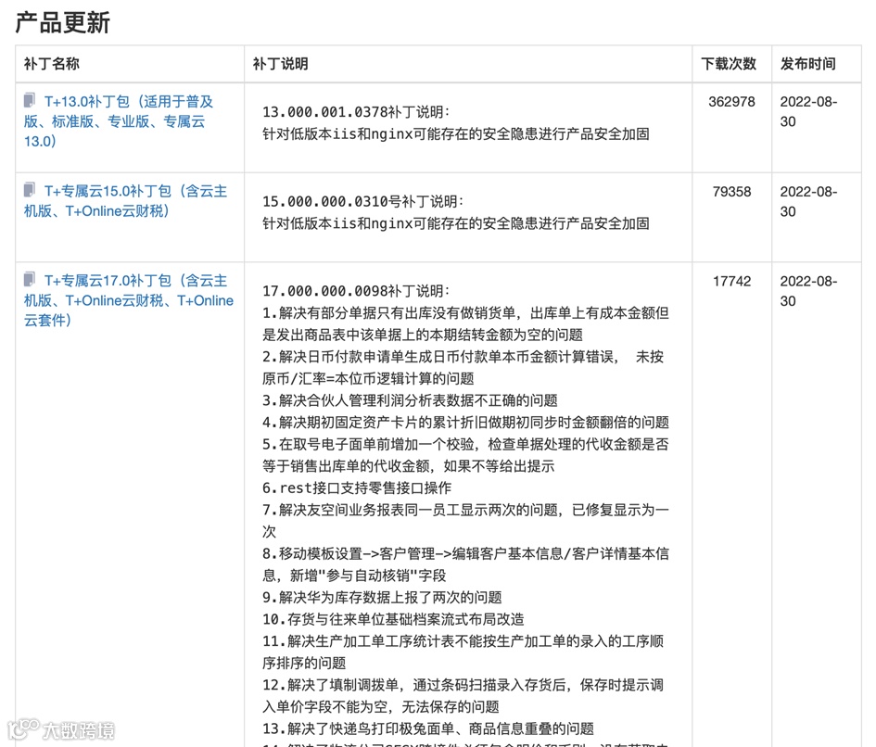Click the 发布时间 column header

click(x=807, y=64)
